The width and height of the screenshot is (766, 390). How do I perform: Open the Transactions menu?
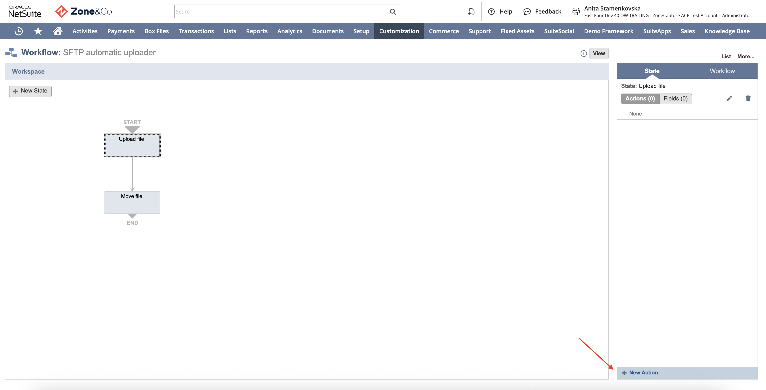tap(196, 31)
